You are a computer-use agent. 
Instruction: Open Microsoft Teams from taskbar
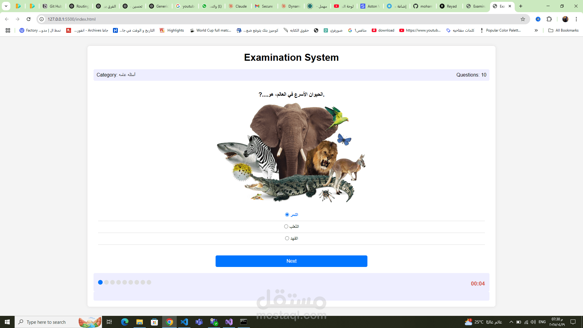199,322
